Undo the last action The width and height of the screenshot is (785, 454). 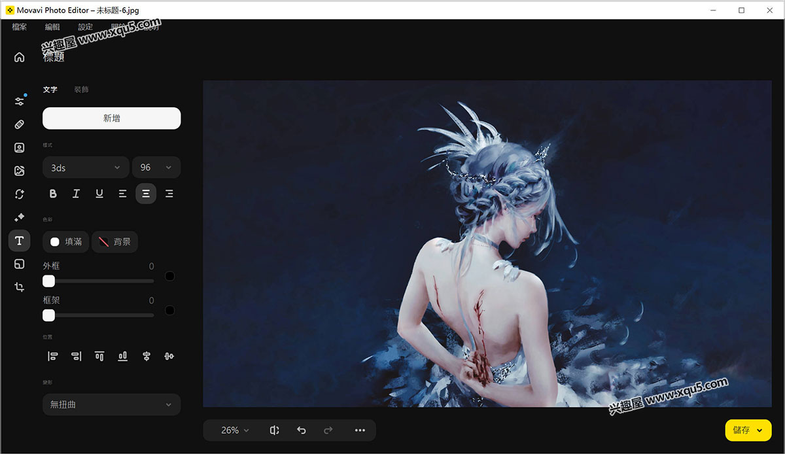click(x=302, y=430)
